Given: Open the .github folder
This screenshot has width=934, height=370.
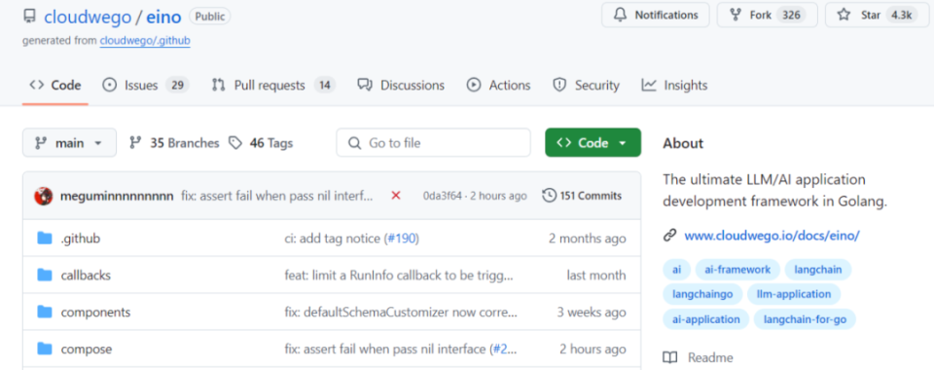Looking at the screenshot, I should pyautogui.click(x=81, y=239).
